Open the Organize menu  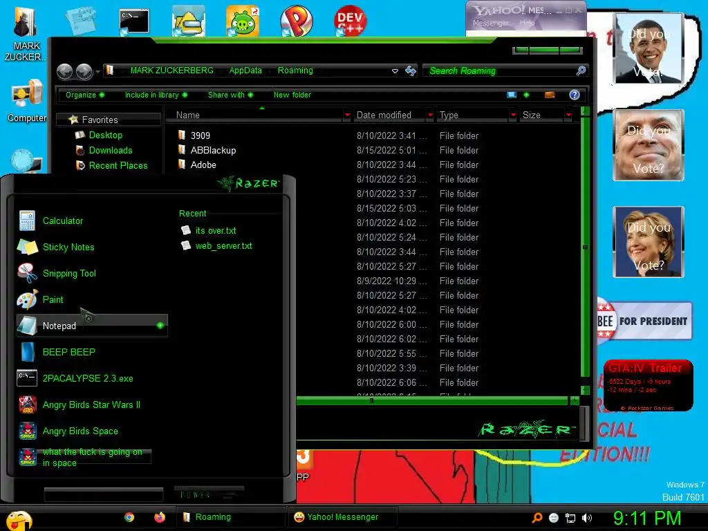click(x=84, y=95)
